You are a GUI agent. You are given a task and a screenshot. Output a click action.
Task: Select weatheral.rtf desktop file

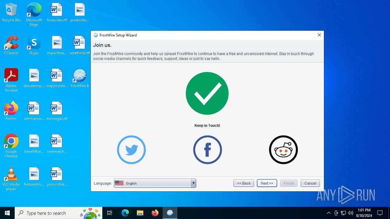pos(80,45)
